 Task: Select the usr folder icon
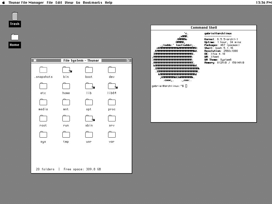[89, 134]
